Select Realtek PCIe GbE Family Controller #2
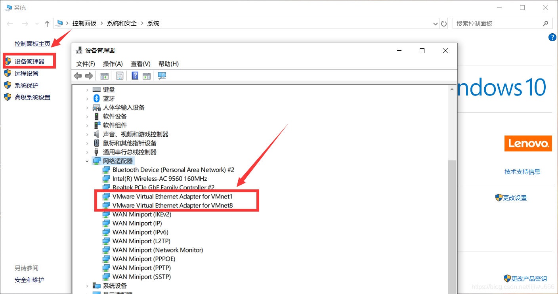Screen dimensions: 558x294 click(x=163, y=187)
